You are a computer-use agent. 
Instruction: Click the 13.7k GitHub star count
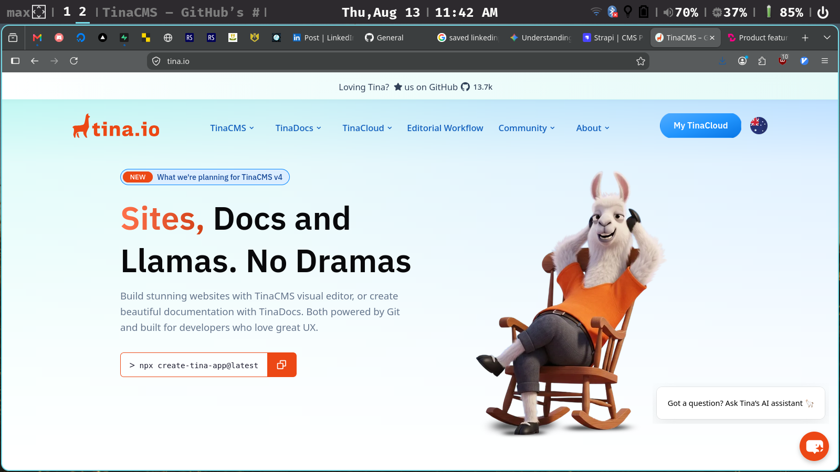(x=482, y=87)
